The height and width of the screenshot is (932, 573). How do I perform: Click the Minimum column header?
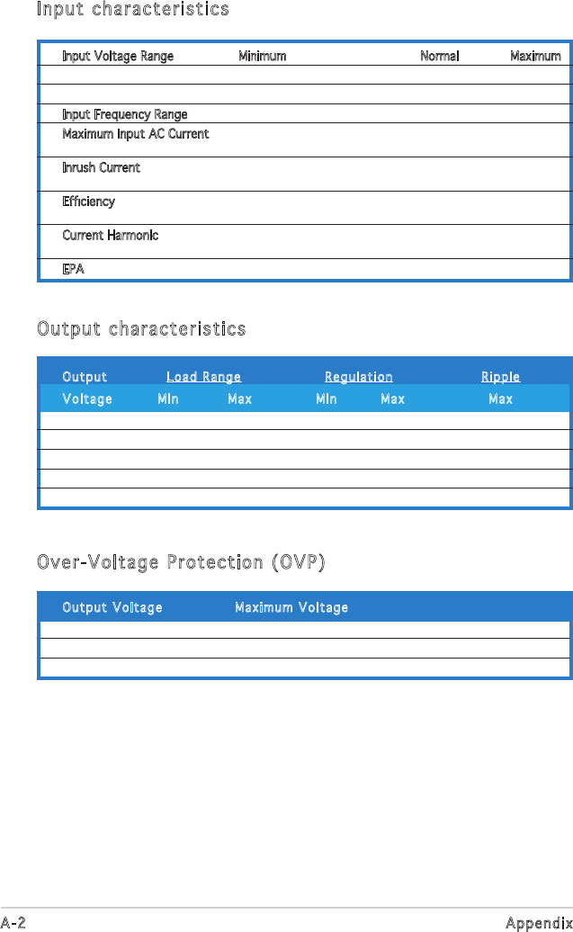[262, 56]
